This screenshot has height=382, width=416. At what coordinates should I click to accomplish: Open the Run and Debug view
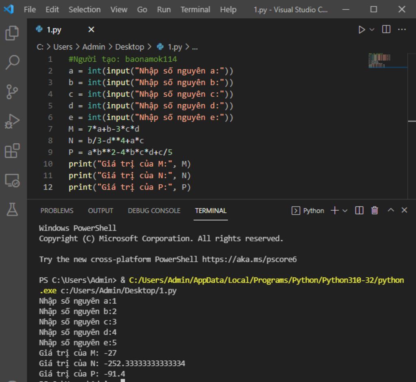12,121
